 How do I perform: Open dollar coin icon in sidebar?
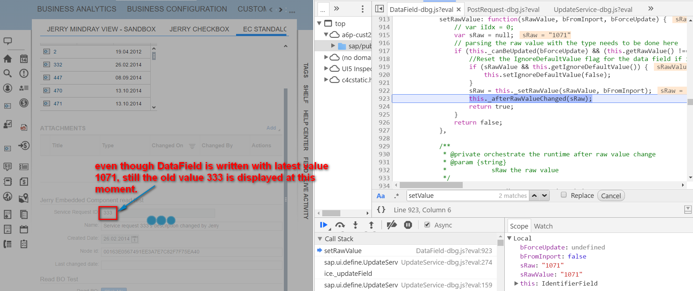[24, 103]
